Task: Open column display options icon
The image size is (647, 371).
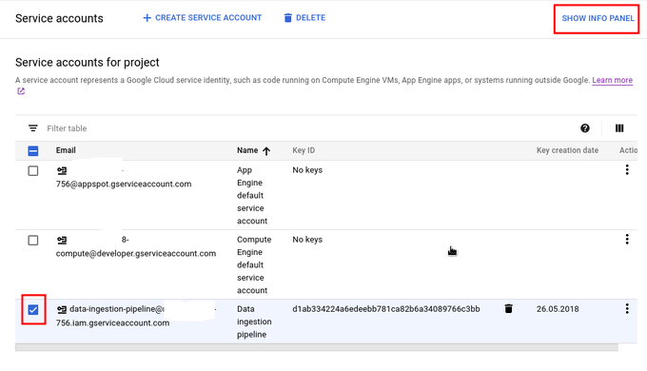Action: click(x=619, y=128)
